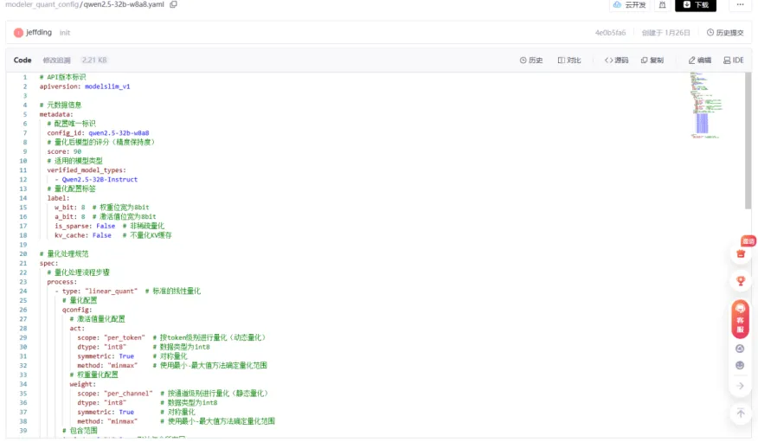Click 'weight:' key line
Screen dimensions: 758x442
click(x=83, y=384)
